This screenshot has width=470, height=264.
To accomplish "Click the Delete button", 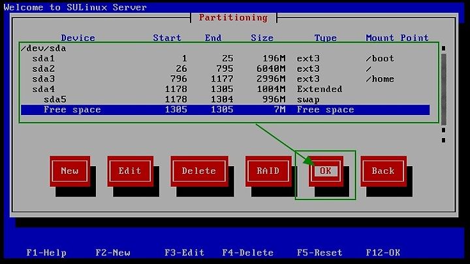I will click(199, 171).
